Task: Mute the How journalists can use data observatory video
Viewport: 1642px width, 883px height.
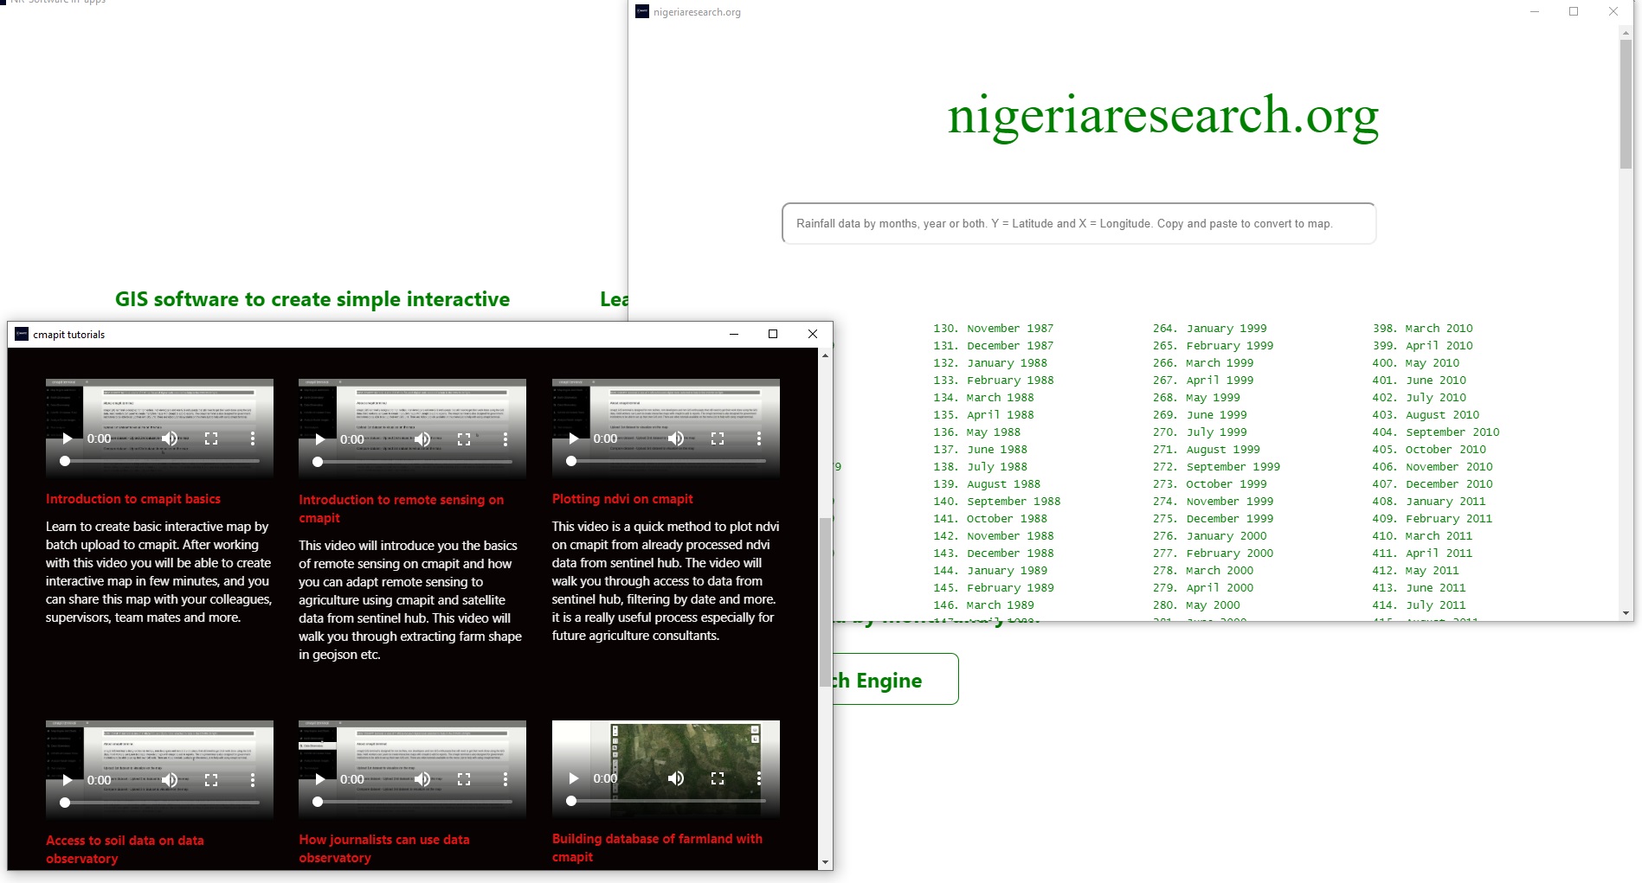Action: tap(422, 779)
